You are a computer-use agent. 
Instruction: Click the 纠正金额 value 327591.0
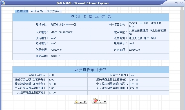click(134, 50)
